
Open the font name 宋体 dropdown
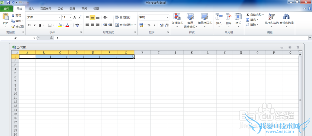tap(60, 17)
